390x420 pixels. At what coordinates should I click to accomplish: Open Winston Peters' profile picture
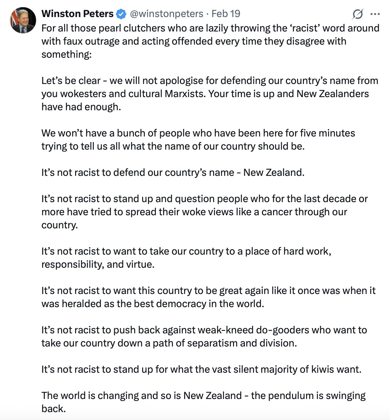tap(23, 20)
